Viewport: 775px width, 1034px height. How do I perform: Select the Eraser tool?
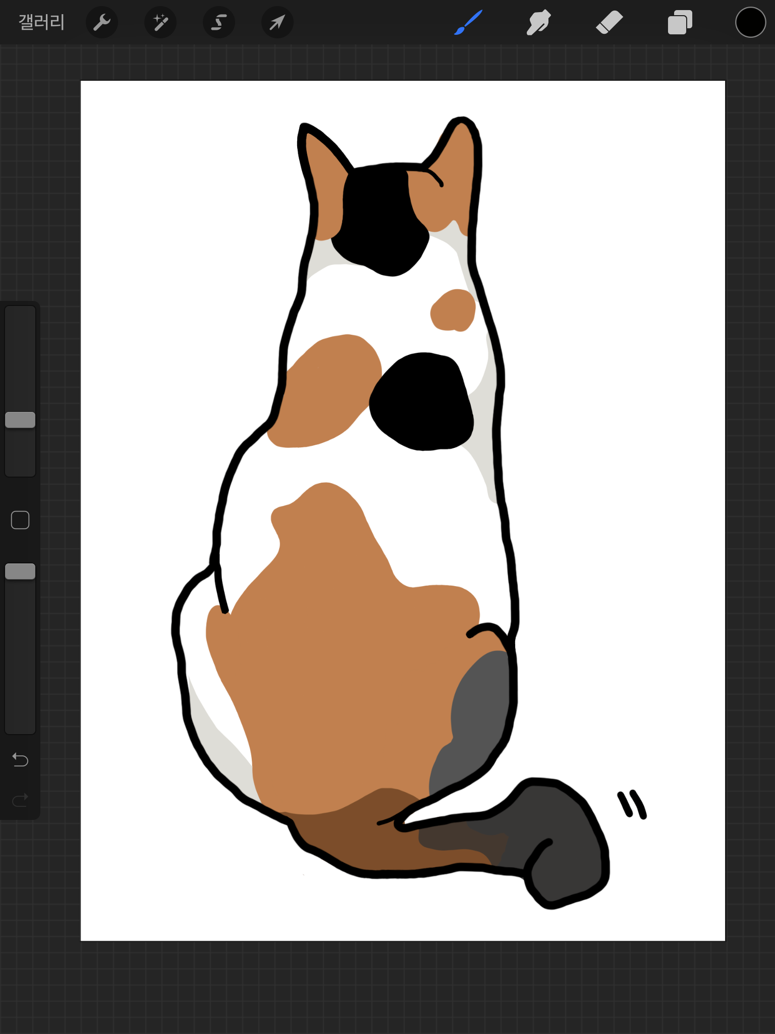click(x=610, y=23)
